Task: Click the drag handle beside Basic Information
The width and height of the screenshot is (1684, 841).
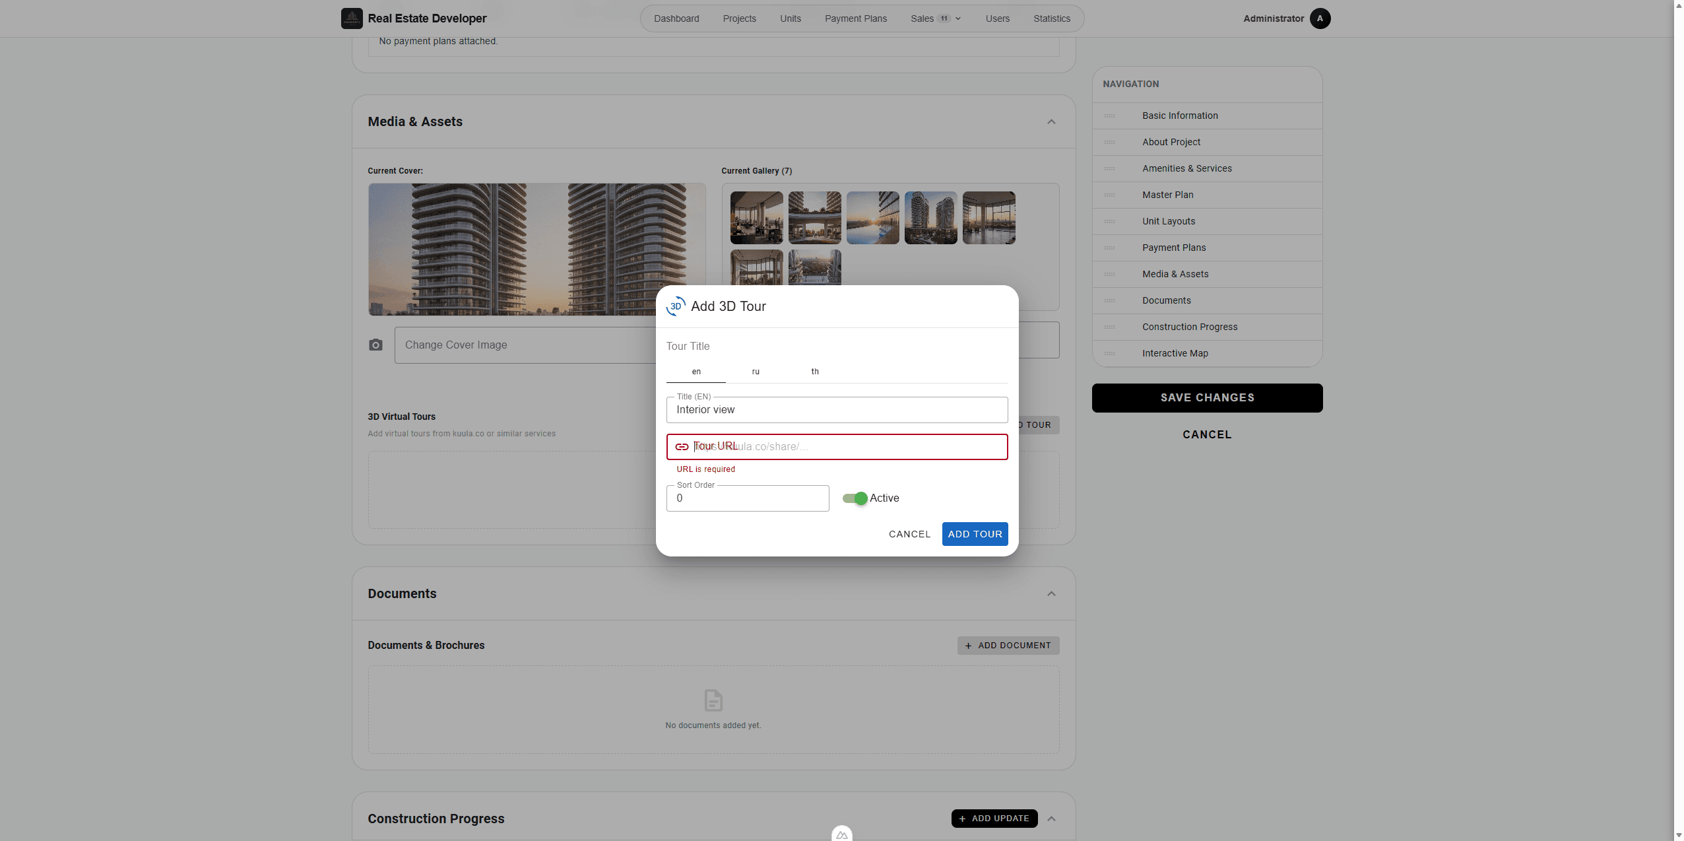Action: pos(1110,116)
